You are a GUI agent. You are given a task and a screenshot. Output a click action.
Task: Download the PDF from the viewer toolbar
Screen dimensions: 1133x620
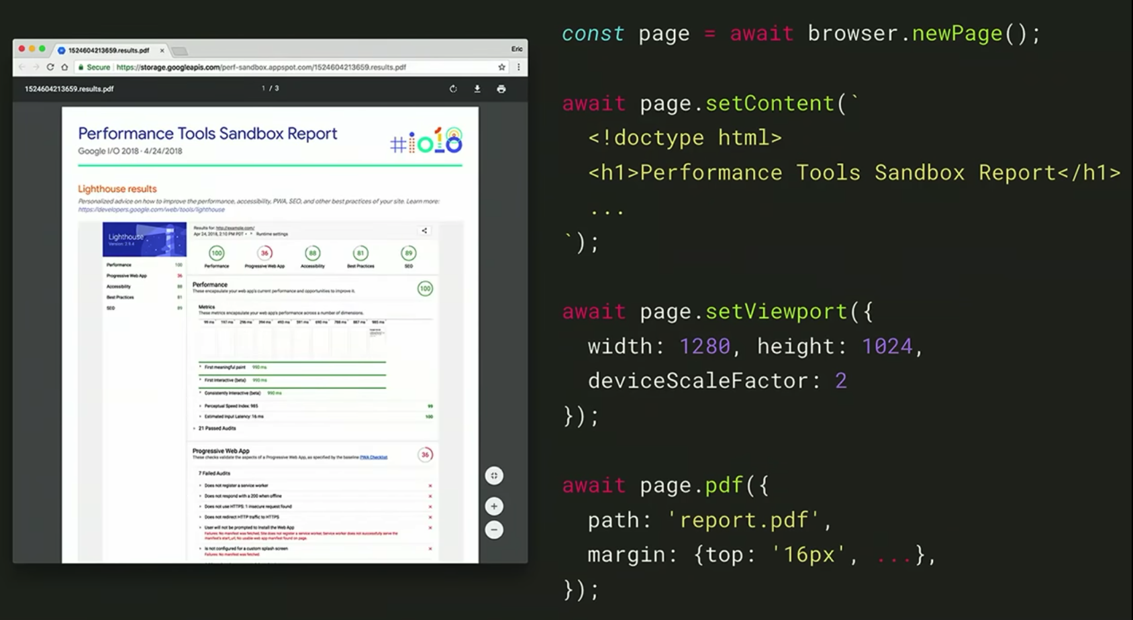point(477,89)
